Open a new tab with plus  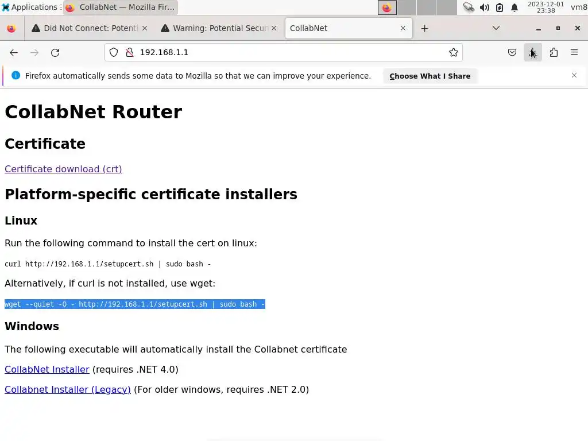[424, 29]
